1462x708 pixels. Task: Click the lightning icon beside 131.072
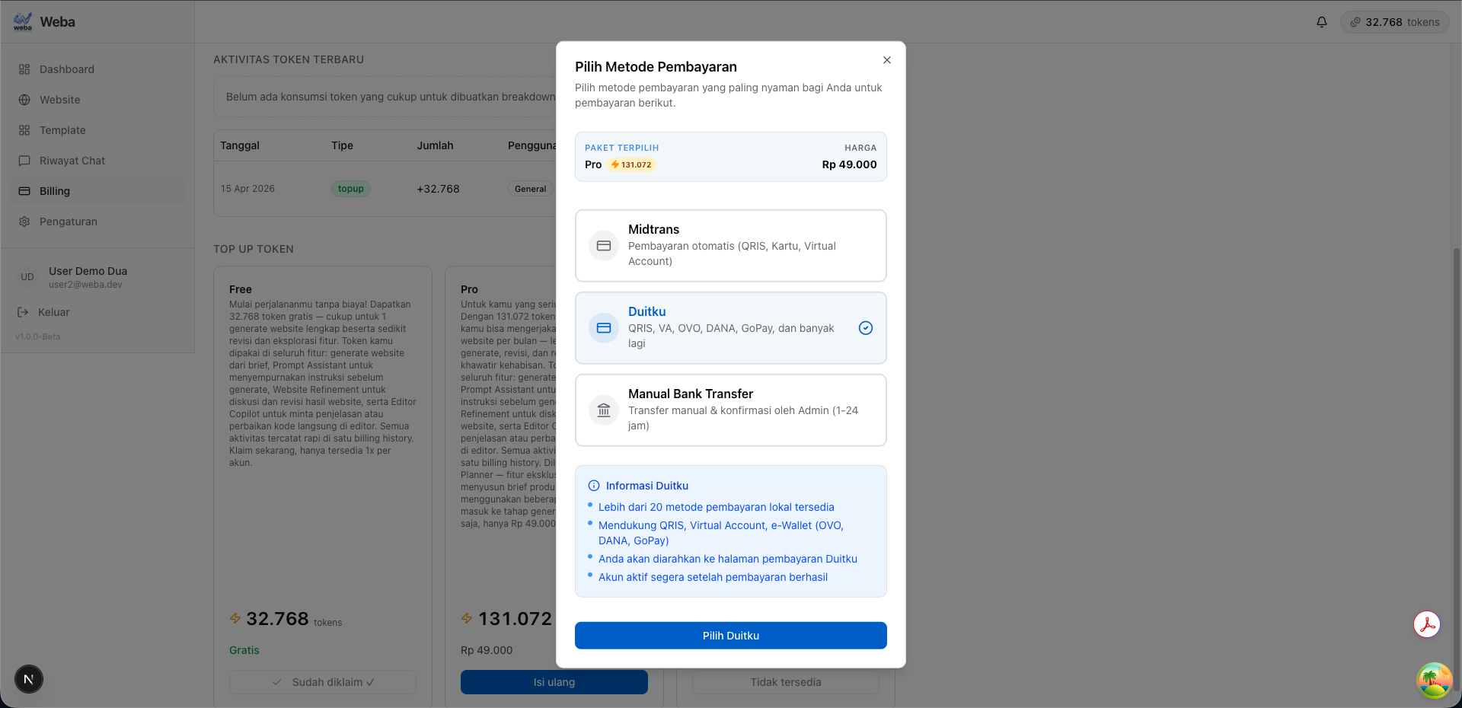tap(467, 619)
